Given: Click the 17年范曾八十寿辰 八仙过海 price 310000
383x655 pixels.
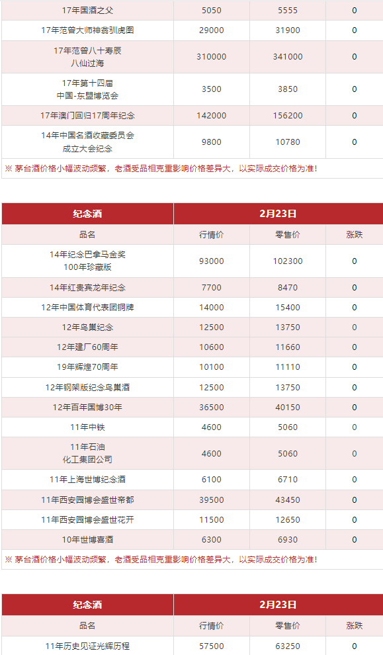Looking at the screenshot, I should (x=211, y=57).
